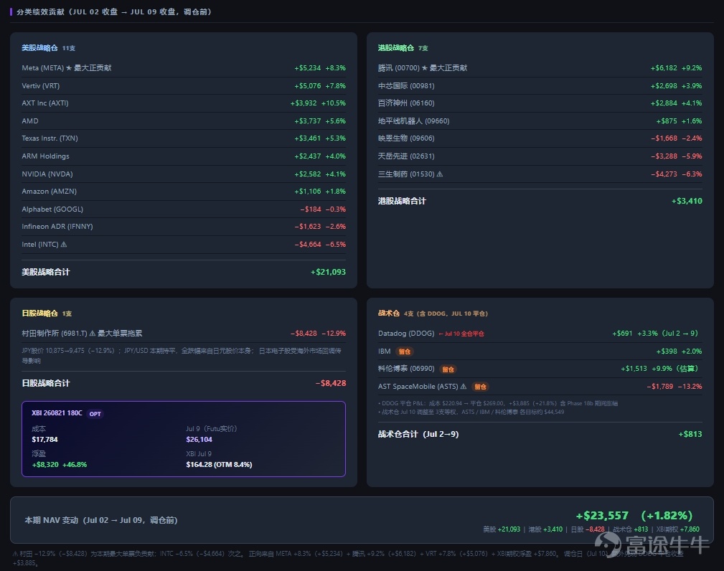Click the AXT Inc (AXTI) row name
The height and width of the screenshot is (571, 724).
point(44,103)
